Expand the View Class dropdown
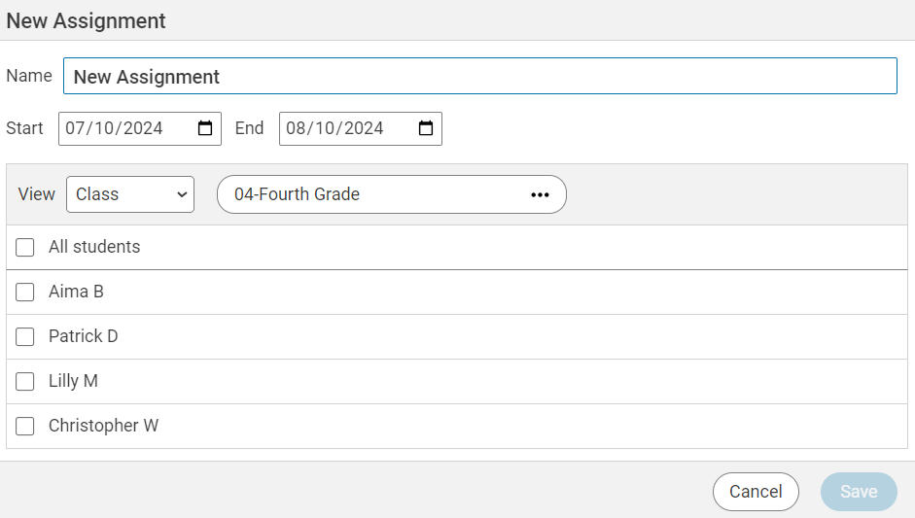This screenshot has height=518, width=915. pyautogui.click(x=130, y=194)
